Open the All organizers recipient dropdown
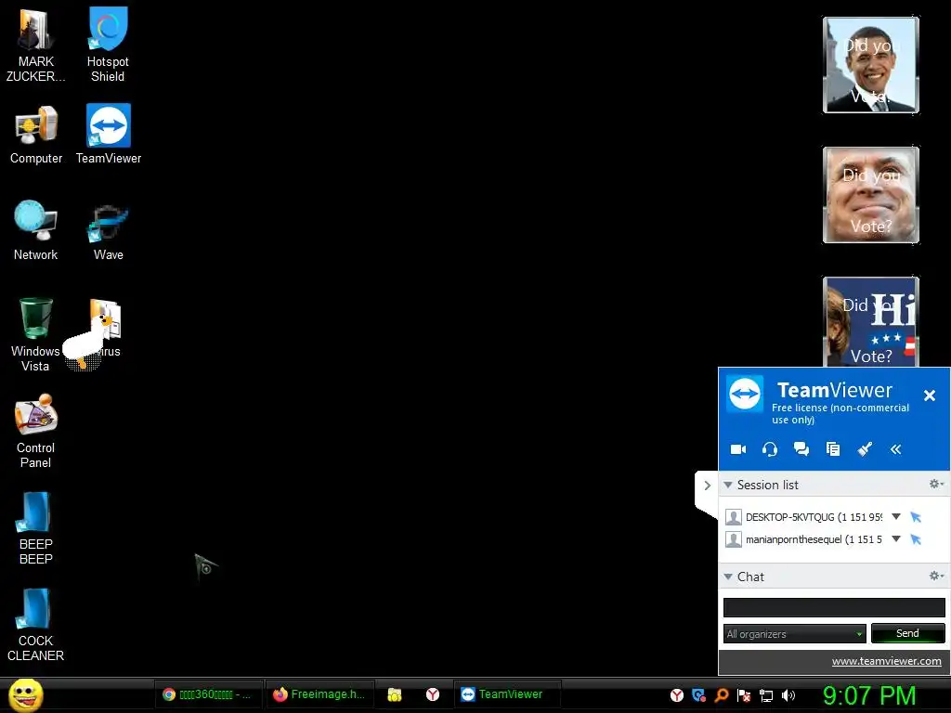Image resolution: width=951 pixels, height=713 pixels. 795,633
